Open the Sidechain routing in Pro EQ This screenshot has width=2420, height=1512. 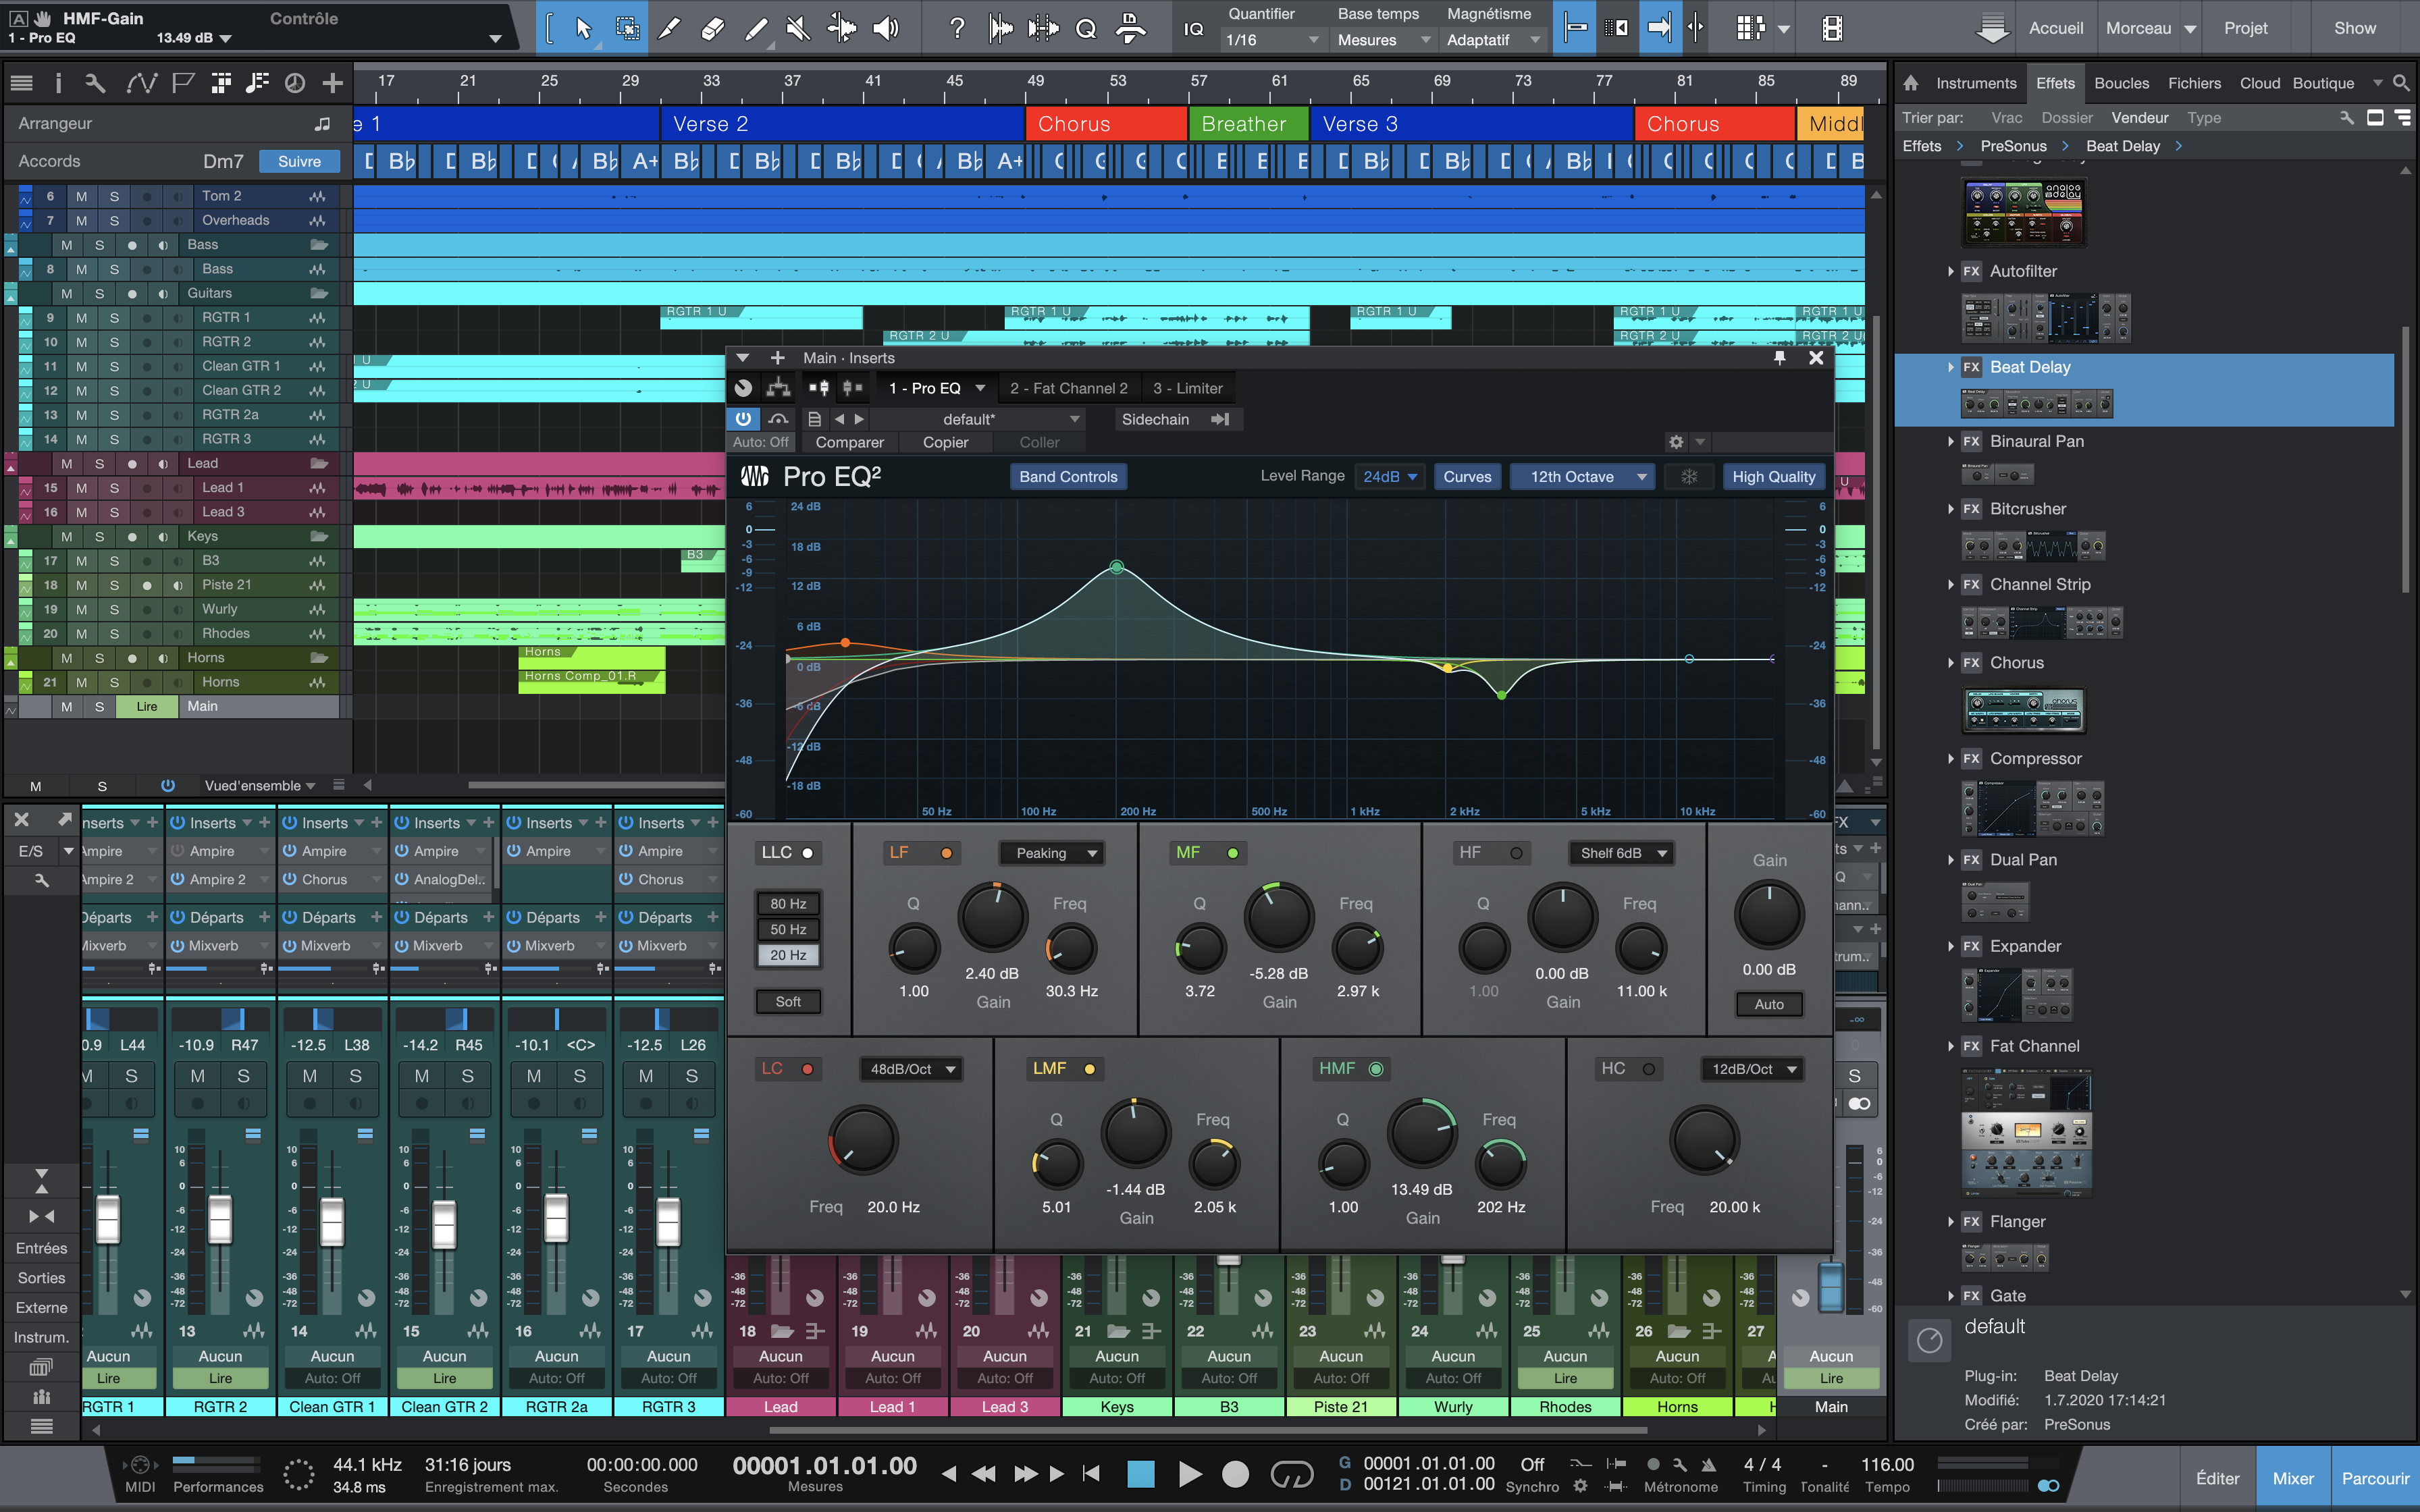[1156, 419]
